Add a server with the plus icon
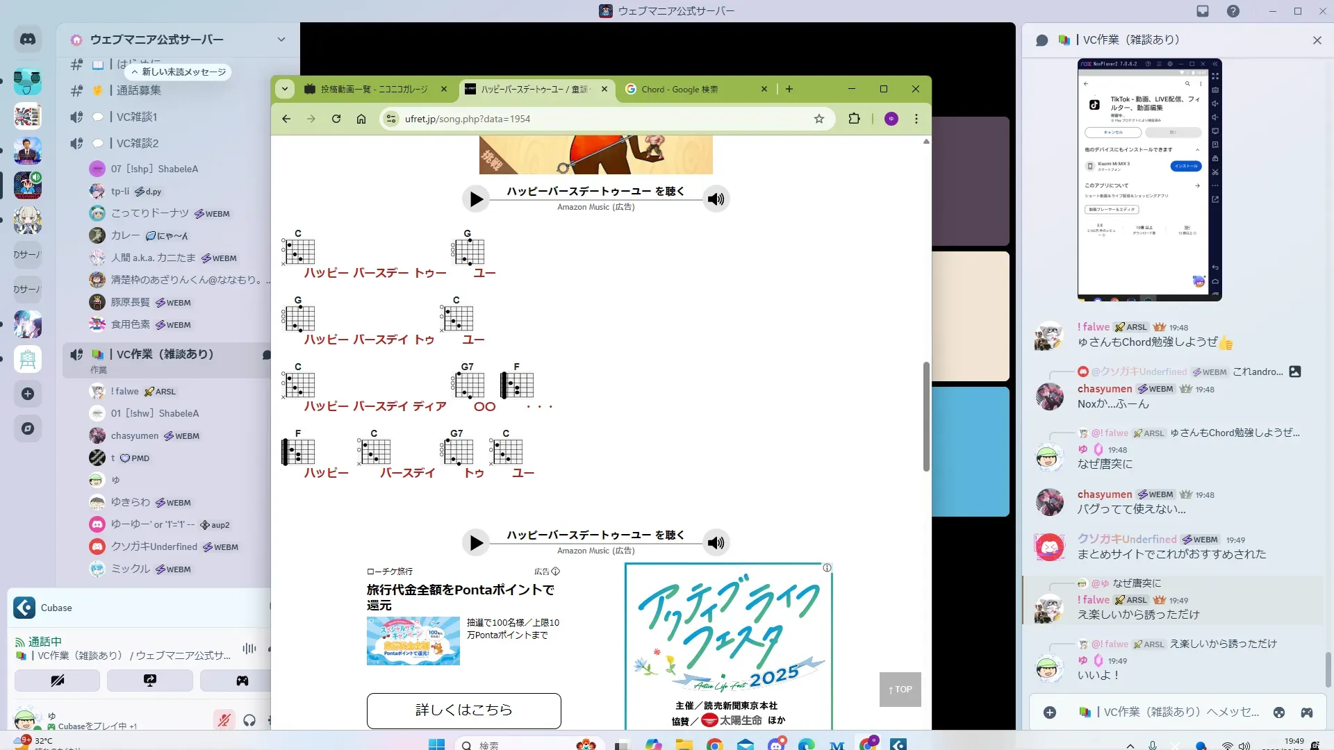 [28, 394]
